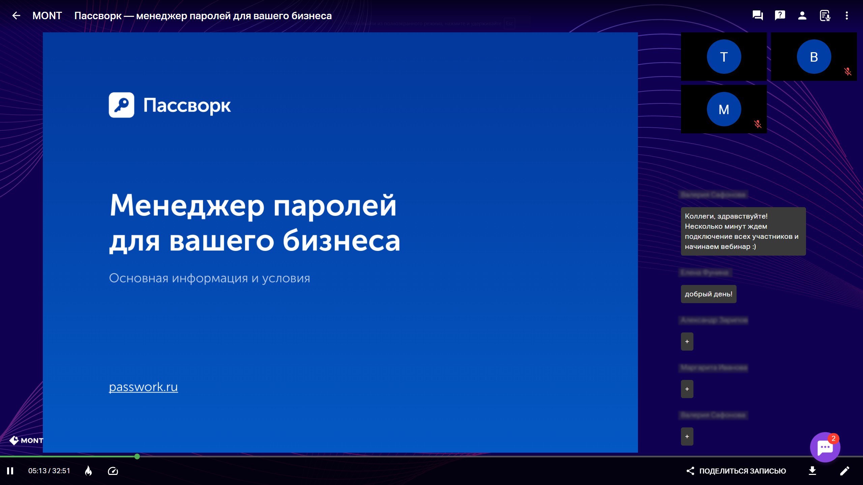Download the recording
Screen dimensions: 863x485
coord(812,471)
